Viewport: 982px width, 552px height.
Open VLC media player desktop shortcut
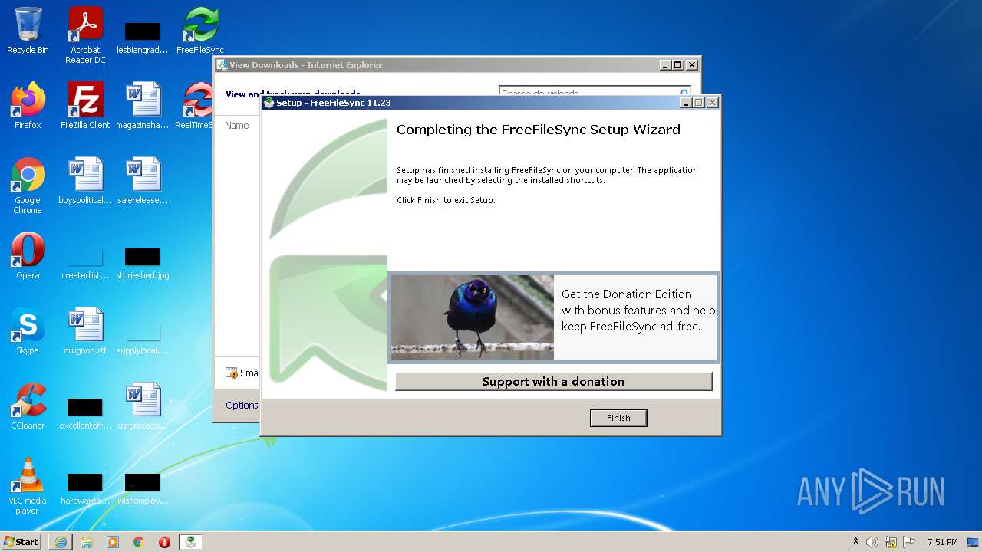pyautogui.click(x=28, y=486)
